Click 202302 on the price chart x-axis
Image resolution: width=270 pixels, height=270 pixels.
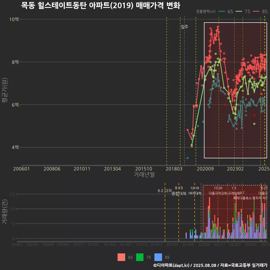pyautogui.click(x=235, y=169)
